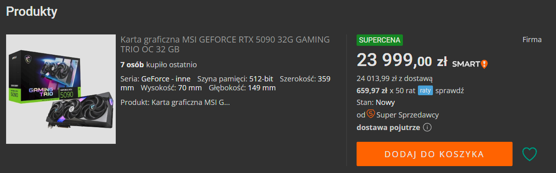Click the 659,97 zł x 50 rat text
This screenshot has width=556, height=173.
385,90
